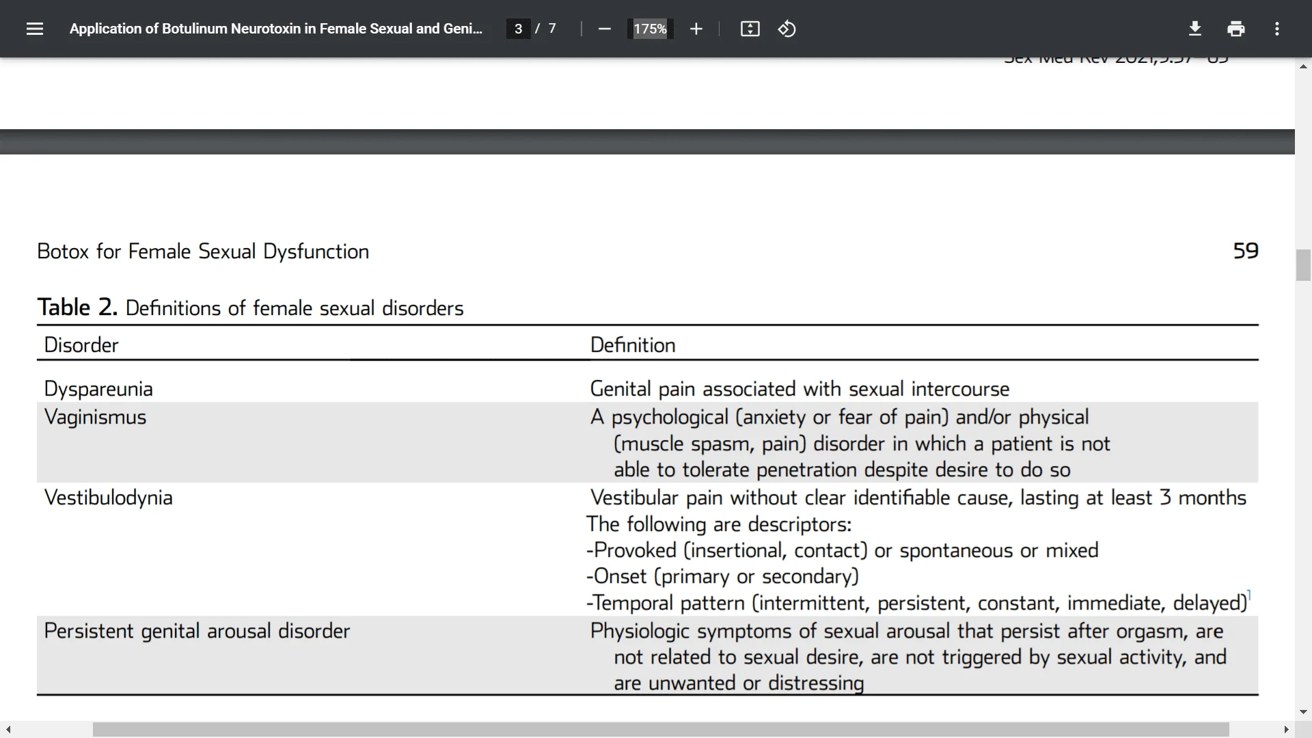Click the horizontal scrollbar thumb
The height and width of the screenshot is (738, 1312).
[x=661, y=730]
